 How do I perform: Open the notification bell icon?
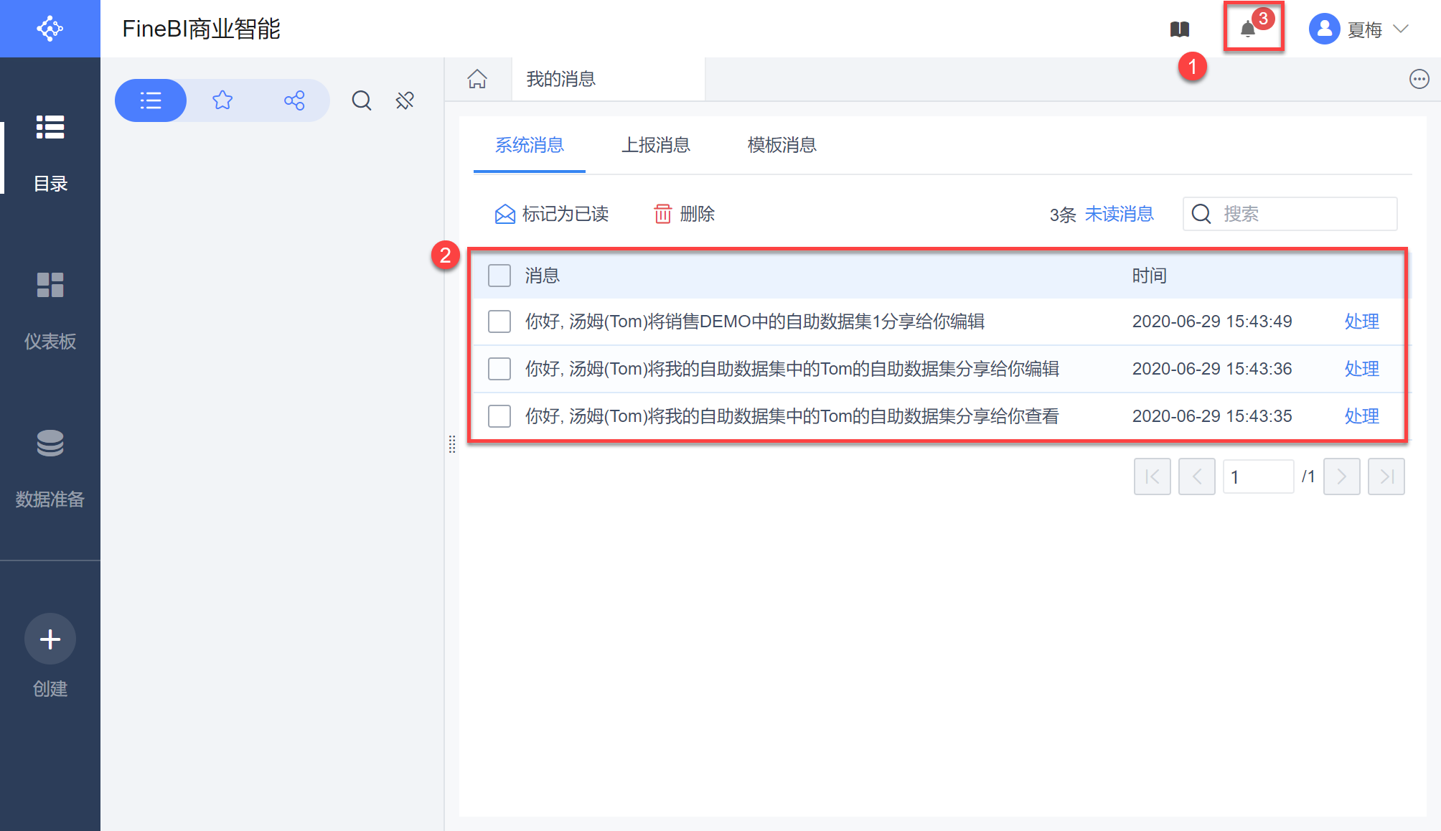point(1249,29)
